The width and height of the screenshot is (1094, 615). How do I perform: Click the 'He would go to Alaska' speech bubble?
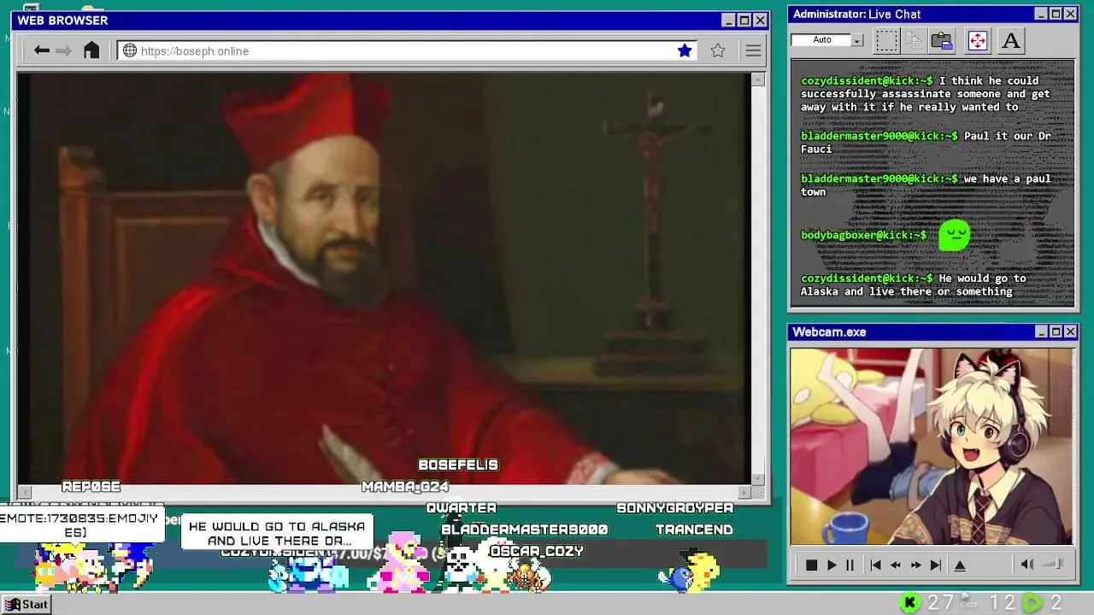click(x=277, y=533)
